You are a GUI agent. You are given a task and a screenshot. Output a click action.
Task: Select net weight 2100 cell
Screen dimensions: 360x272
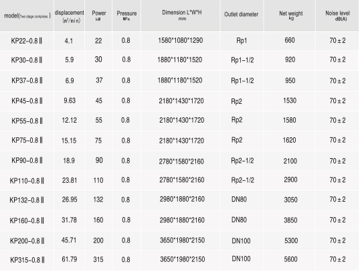pyautogui.click(x=290, y=161)
